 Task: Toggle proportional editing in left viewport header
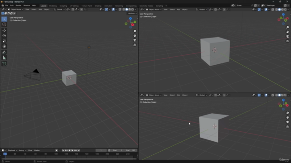pos(81,10)
